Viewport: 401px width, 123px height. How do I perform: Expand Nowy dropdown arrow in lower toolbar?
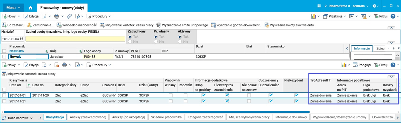pos(19,65)
